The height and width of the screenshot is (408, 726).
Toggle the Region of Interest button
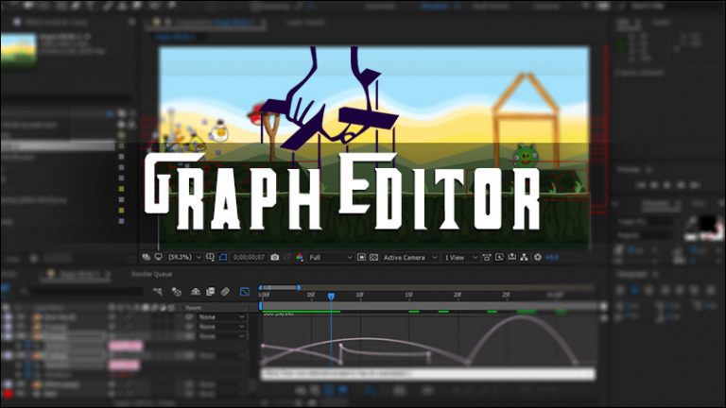(362, 257)
